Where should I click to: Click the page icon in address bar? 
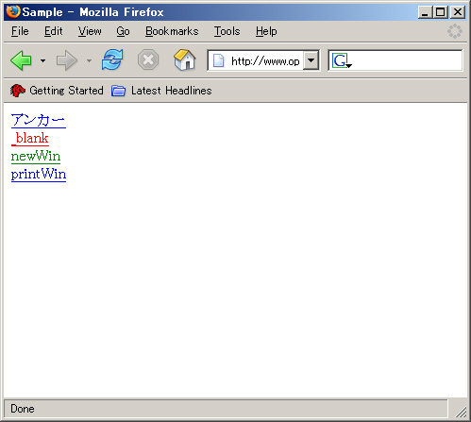[218, 60]
